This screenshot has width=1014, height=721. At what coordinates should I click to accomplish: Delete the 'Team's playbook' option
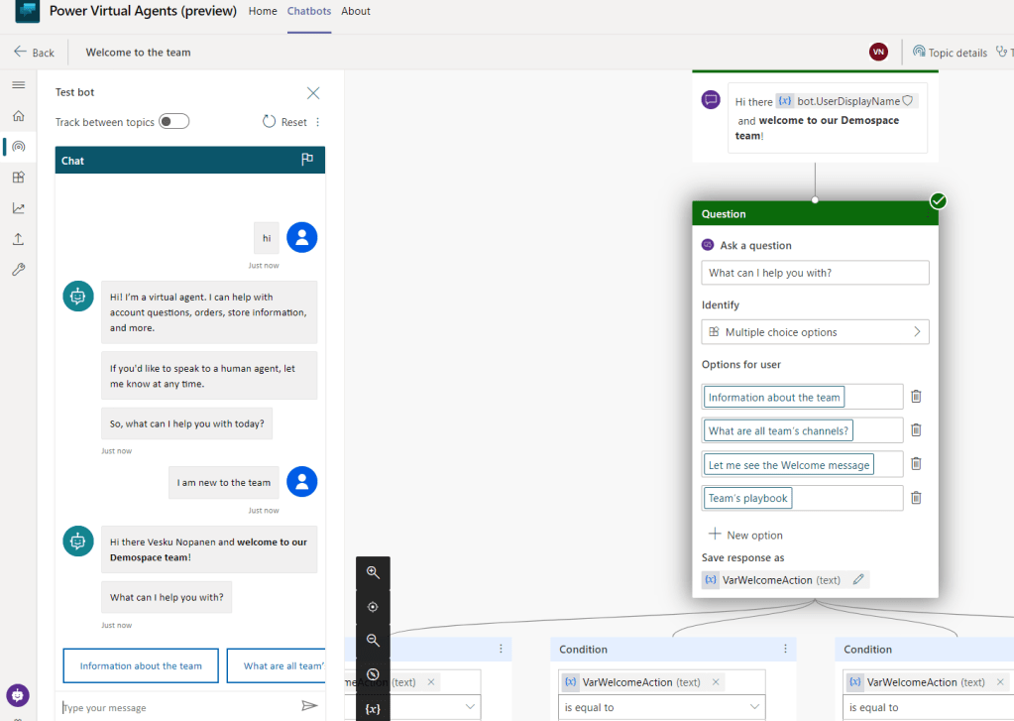[x=916, y=498]
